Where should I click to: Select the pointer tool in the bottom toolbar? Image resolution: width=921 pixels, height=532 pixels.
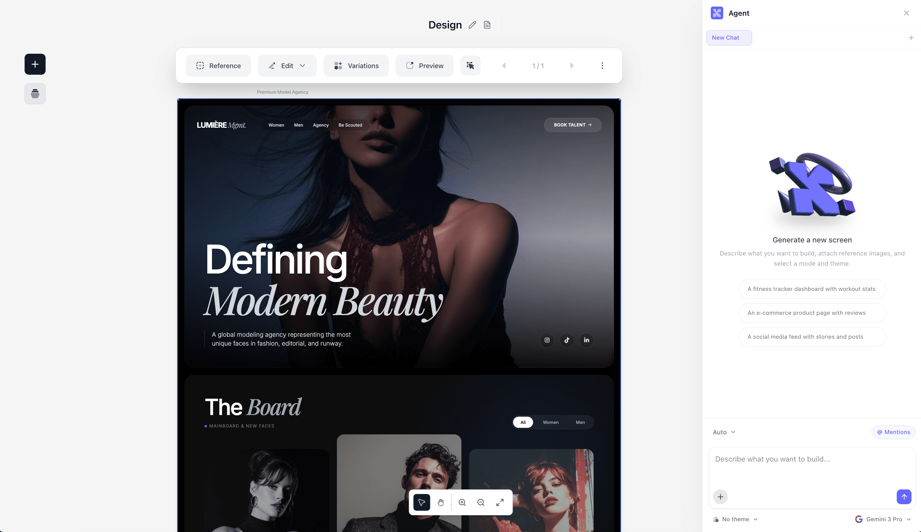pos(421,503)
